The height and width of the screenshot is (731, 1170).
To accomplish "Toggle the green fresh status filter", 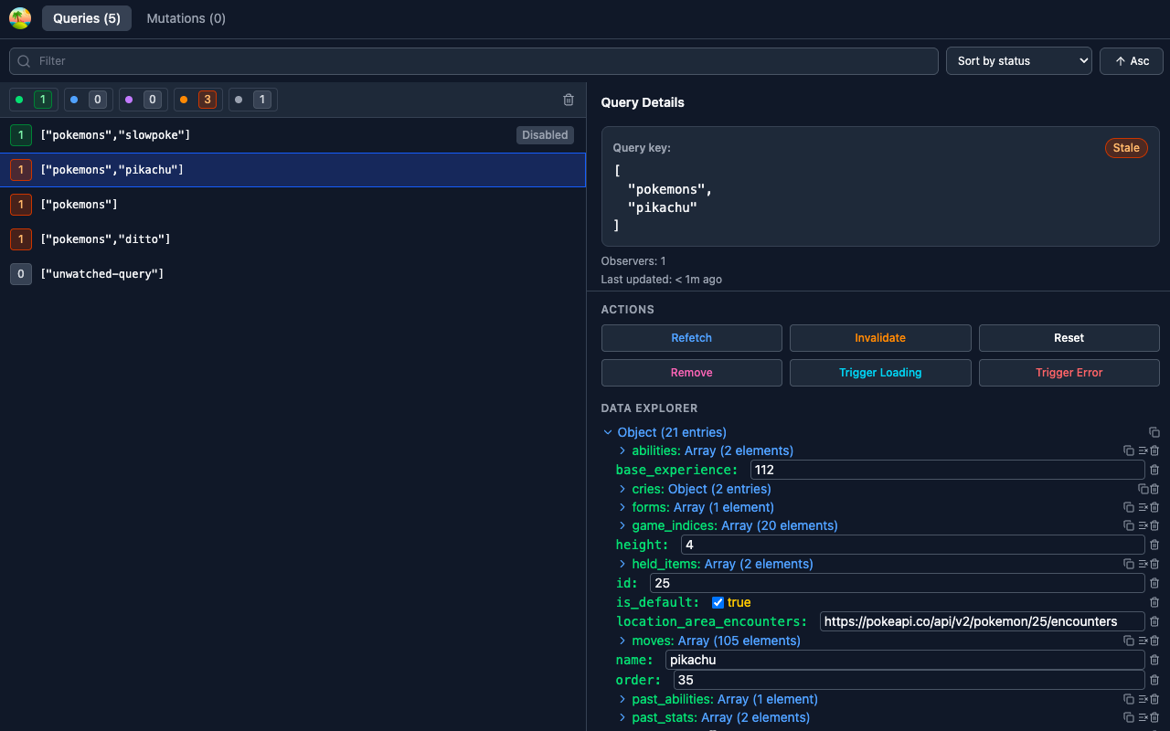I will coord(33,100).
